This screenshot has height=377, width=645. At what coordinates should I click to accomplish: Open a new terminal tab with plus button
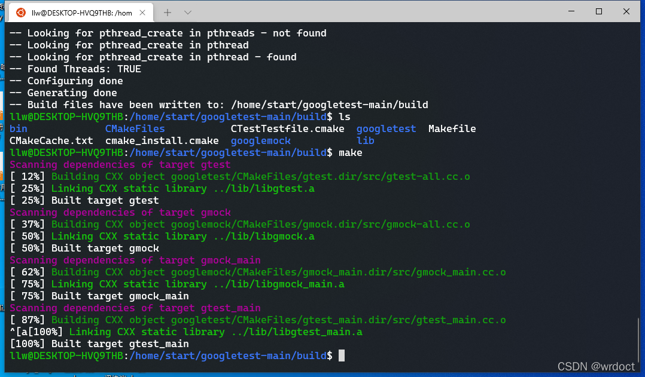pos(168,13)
